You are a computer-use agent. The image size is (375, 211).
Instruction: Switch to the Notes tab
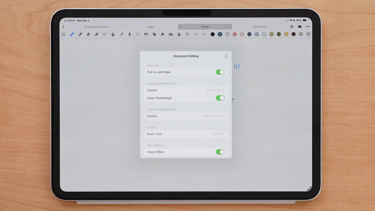[151, 27]
